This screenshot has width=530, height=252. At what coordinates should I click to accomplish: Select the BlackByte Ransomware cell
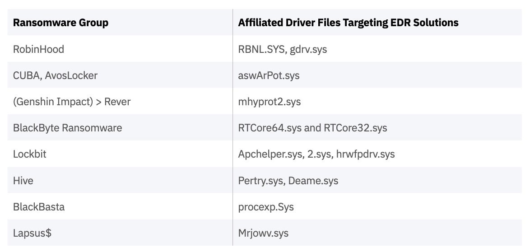[x=67, y=128]
